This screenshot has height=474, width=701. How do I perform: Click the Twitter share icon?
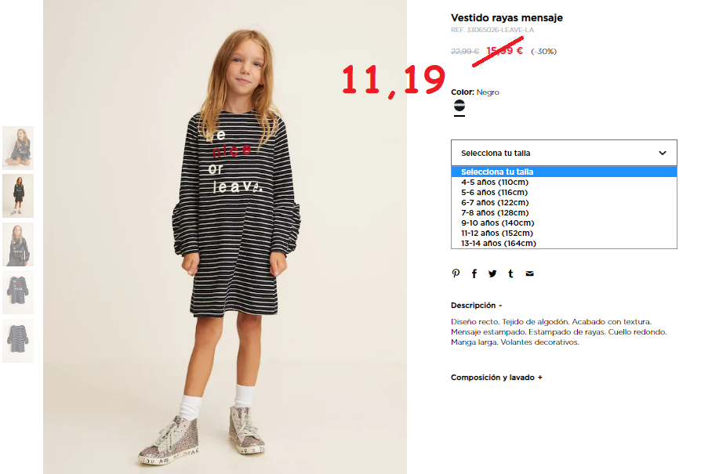point(492,273)
